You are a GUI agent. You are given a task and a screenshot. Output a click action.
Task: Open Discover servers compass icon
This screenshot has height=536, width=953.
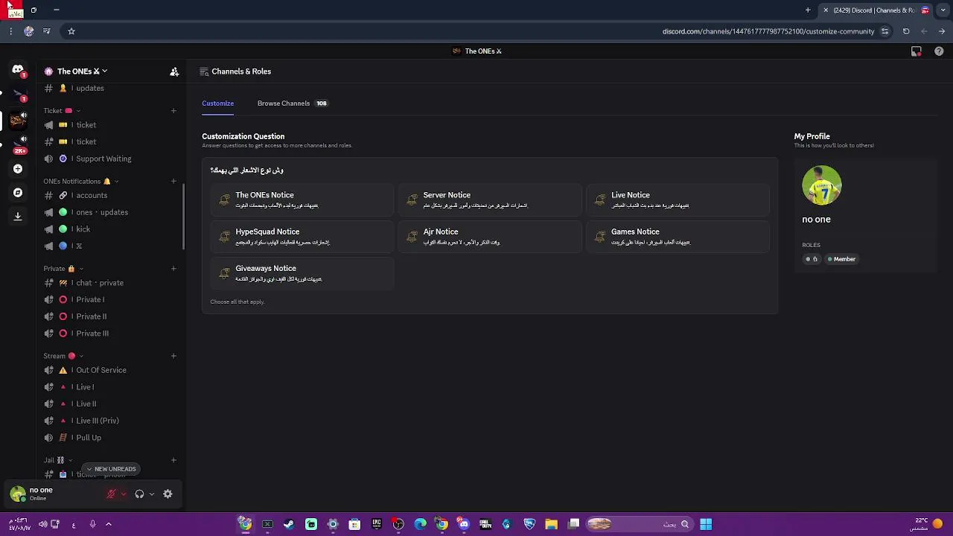click(x=18, y=193)
